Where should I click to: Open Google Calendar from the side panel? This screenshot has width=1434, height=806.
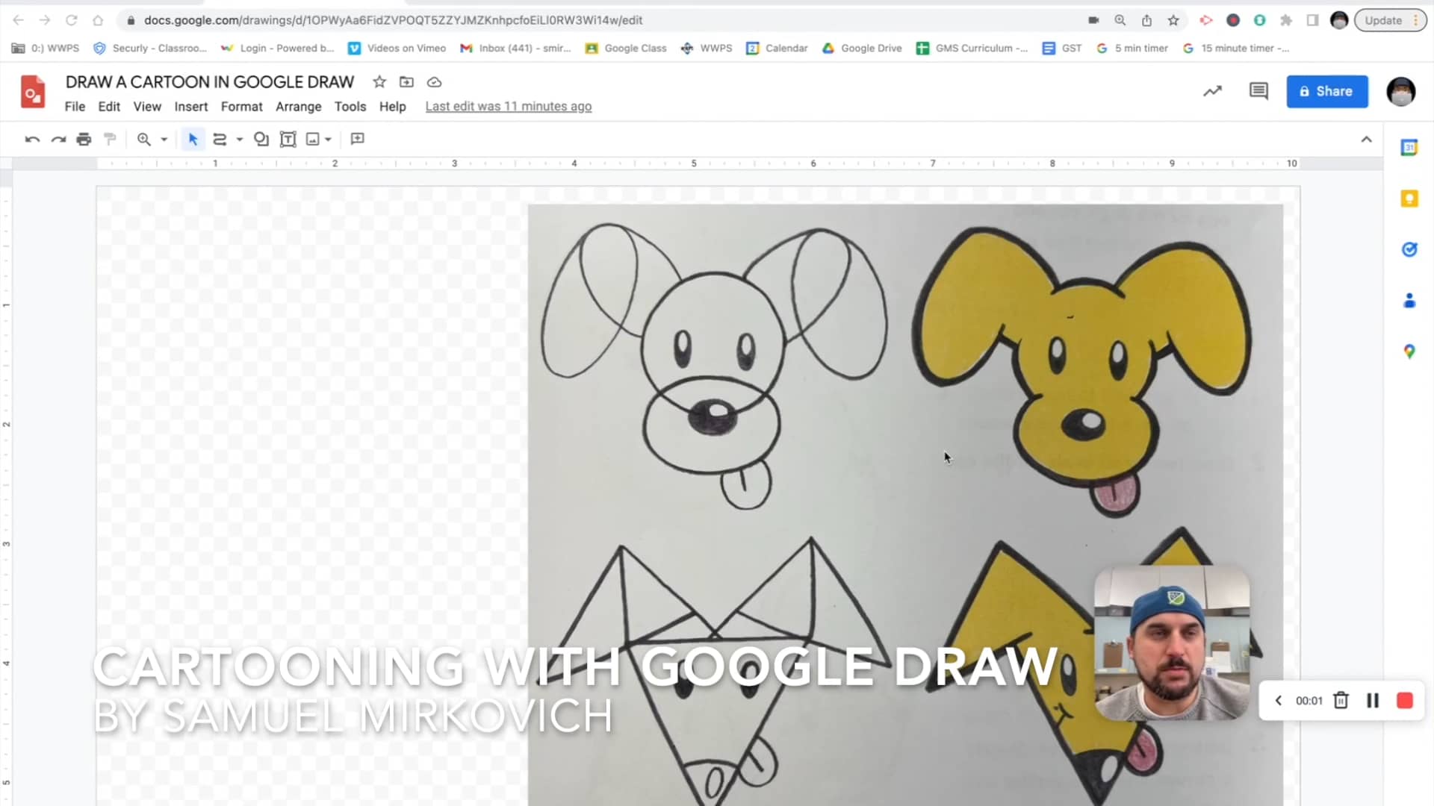tap(1409, 147)
